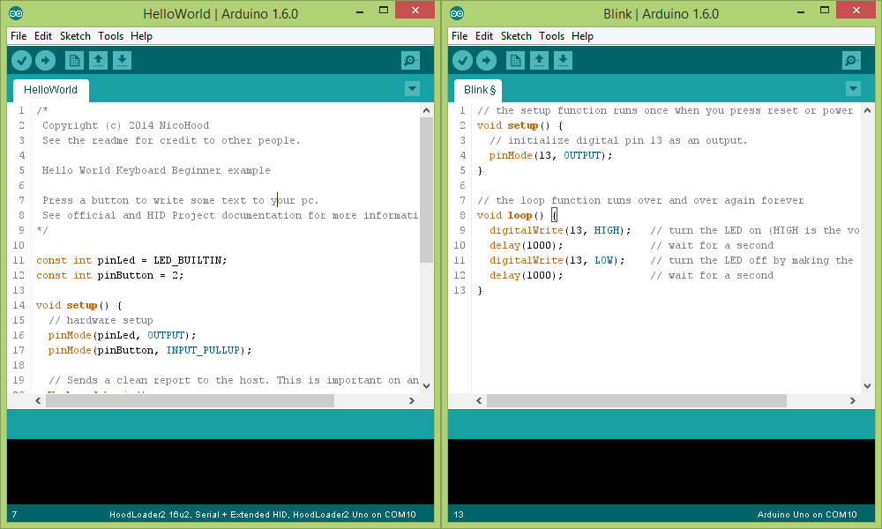Verify the HelloWorld sketch
Screen dimensions: 882x529
coord(21,60)
